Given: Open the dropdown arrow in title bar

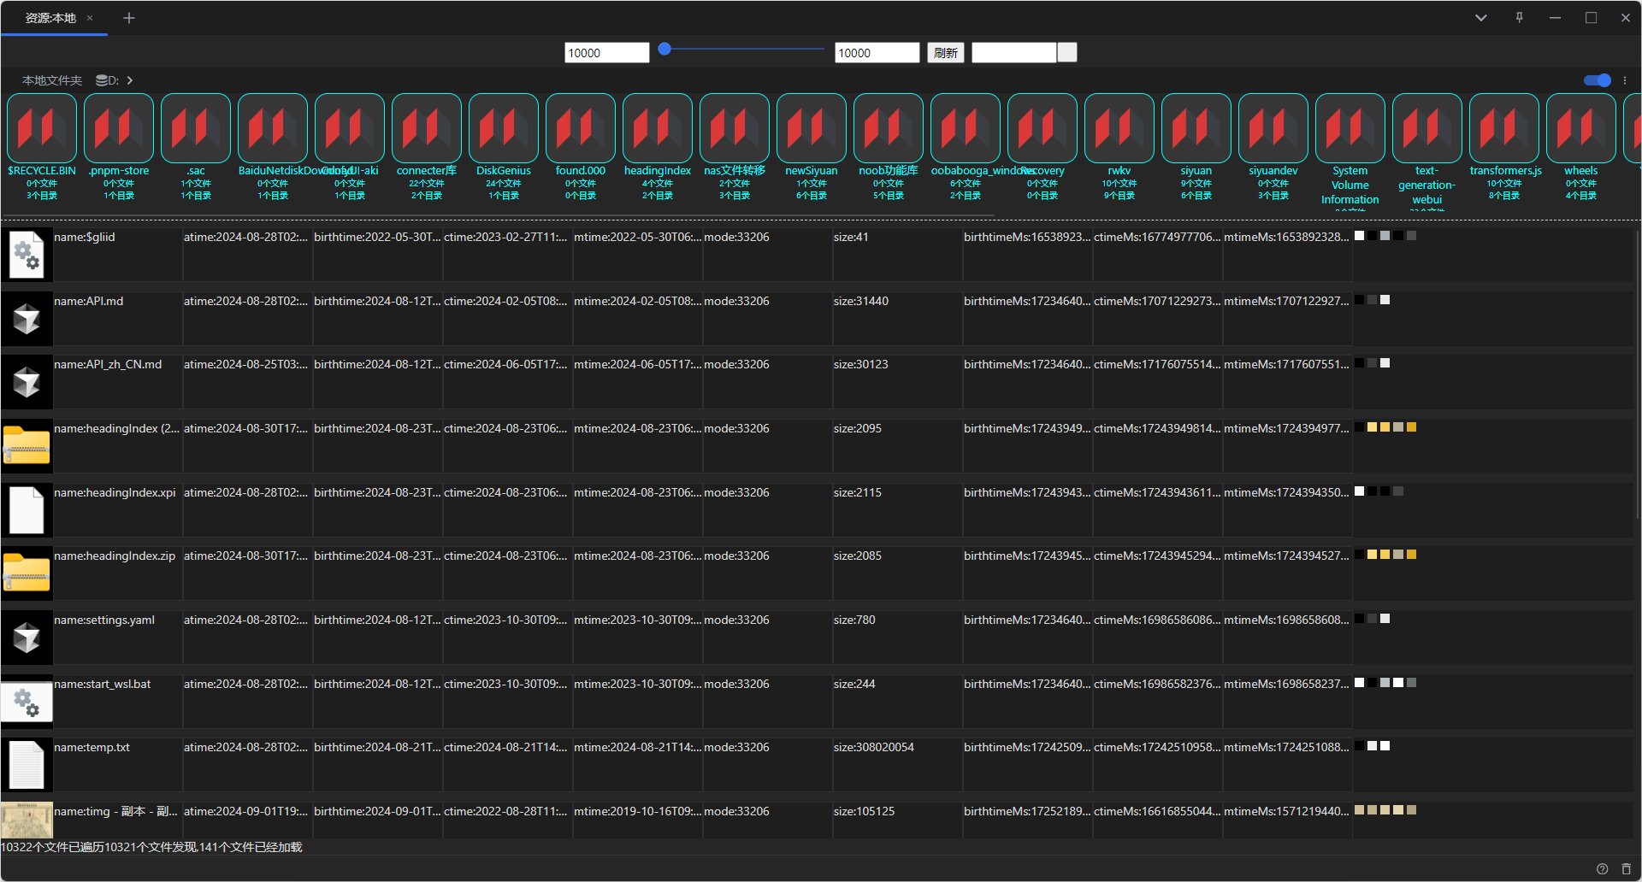Looking at the screenshot, I should tap(1480, 18).
